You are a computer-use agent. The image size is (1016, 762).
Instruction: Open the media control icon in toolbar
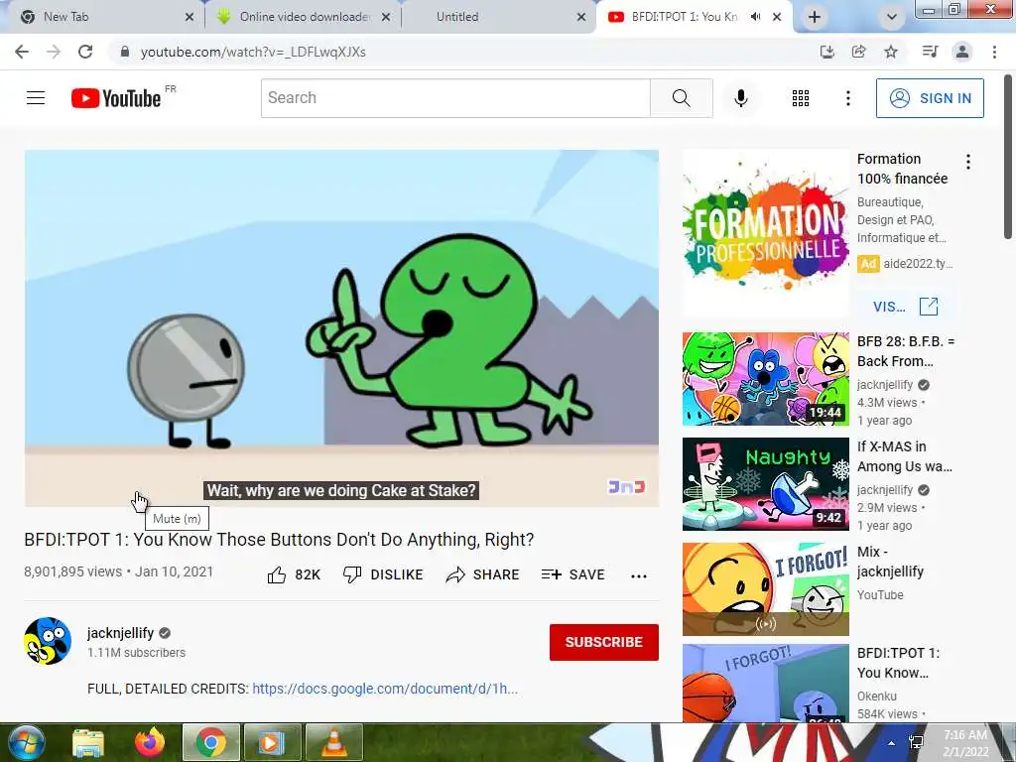coord(930,52)
